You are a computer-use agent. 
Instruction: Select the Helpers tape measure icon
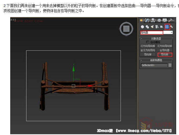(x=162, y=27)
